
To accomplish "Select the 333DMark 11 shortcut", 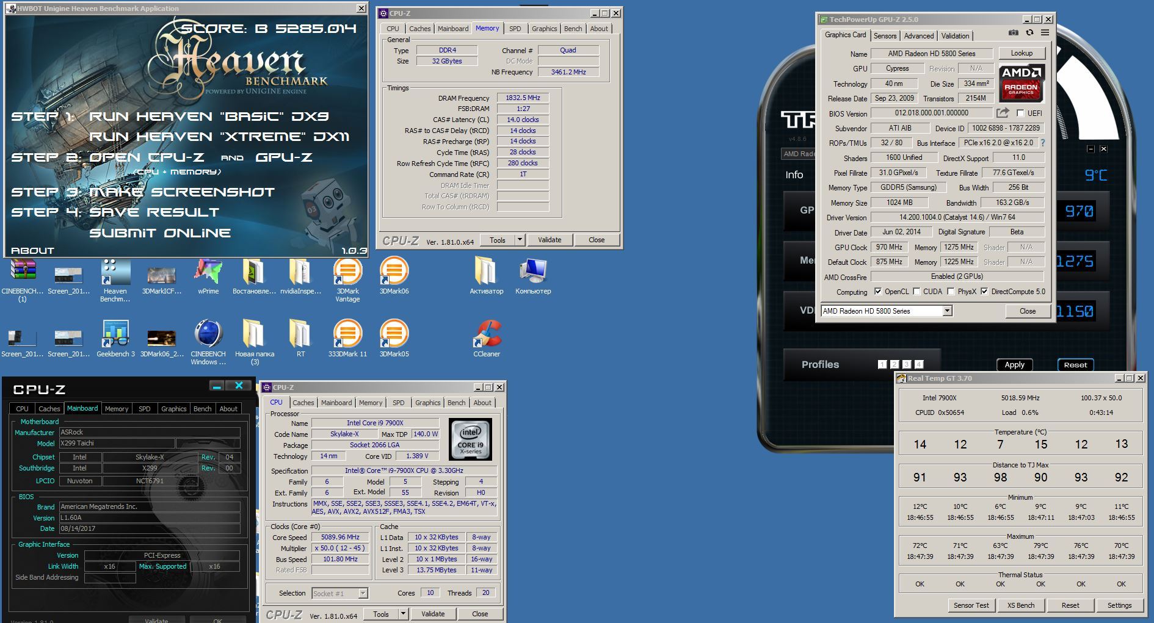I will coord(347,339).
